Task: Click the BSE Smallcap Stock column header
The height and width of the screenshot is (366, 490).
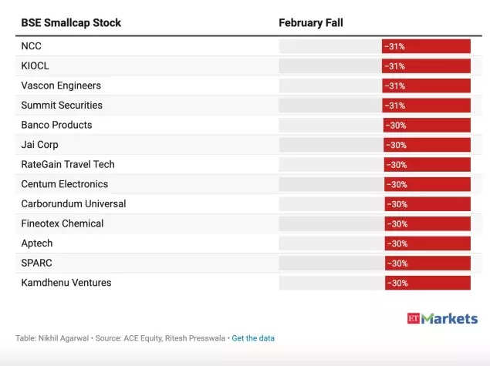Action: pos(71,23)
